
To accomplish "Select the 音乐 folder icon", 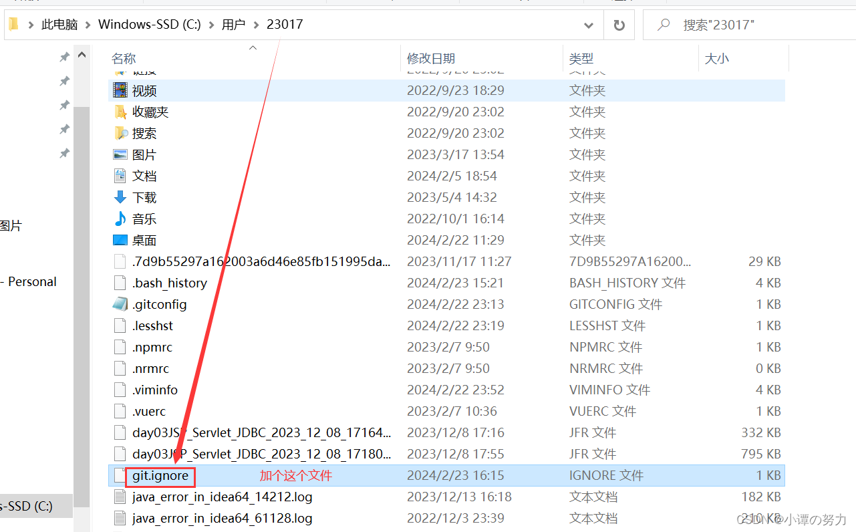I will [120, 219].
